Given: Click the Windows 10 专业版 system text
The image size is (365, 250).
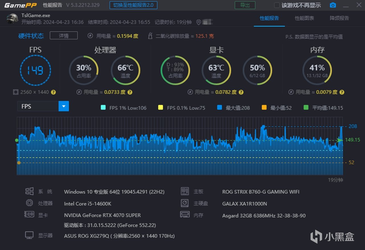Looking at the screenshot, I should 114,192.
